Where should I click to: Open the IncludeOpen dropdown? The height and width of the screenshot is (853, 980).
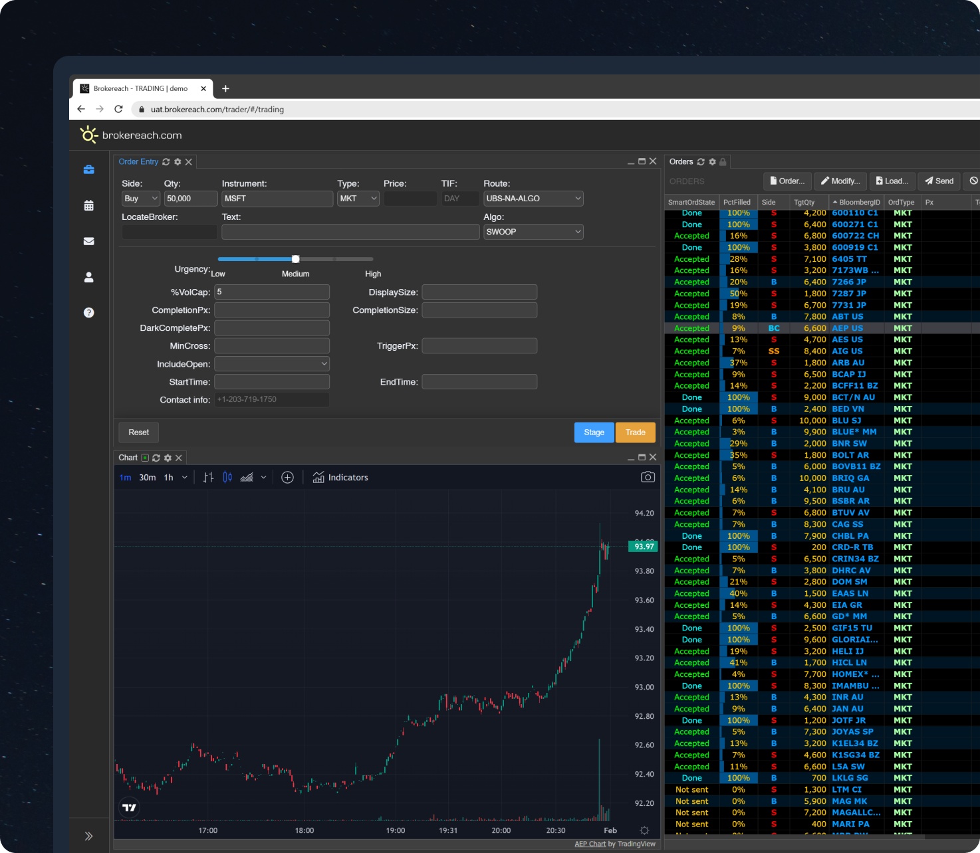272,364
